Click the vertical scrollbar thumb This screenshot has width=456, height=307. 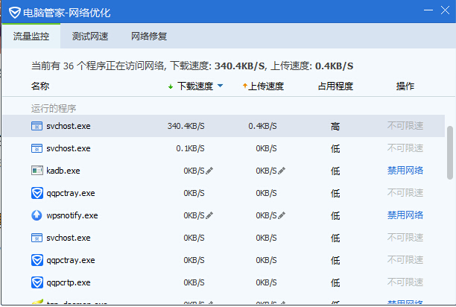[450, 153]
